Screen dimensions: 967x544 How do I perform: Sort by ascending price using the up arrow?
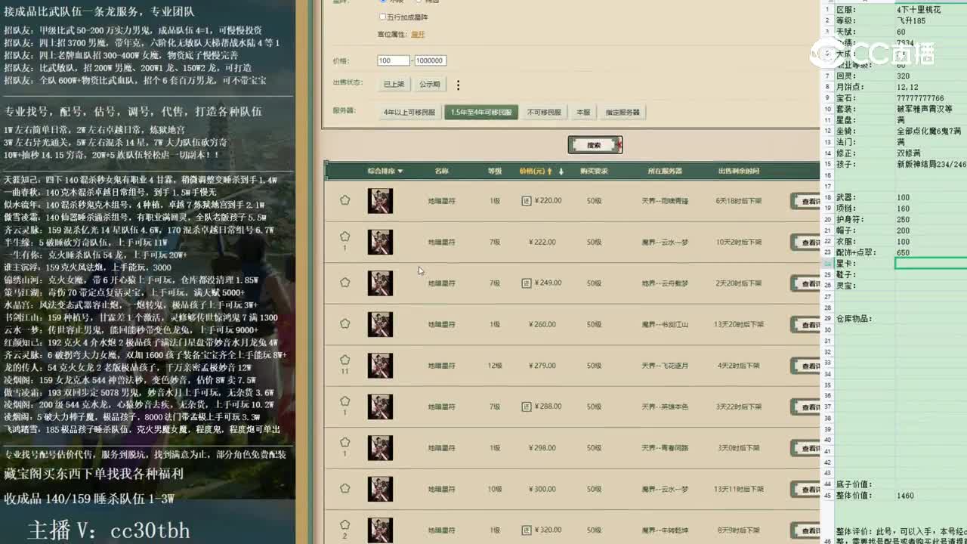coord(549,172)
